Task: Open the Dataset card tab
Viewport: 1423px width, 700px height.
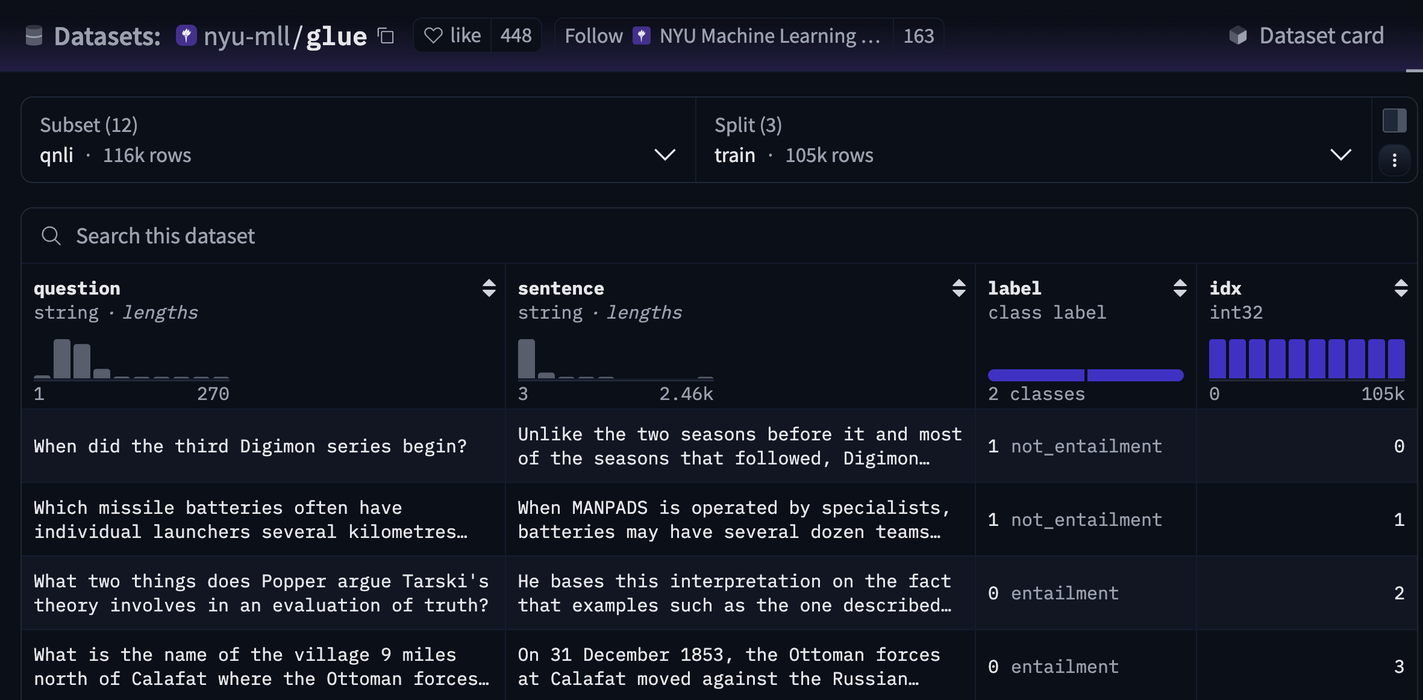Action: tap(1321, 36)
